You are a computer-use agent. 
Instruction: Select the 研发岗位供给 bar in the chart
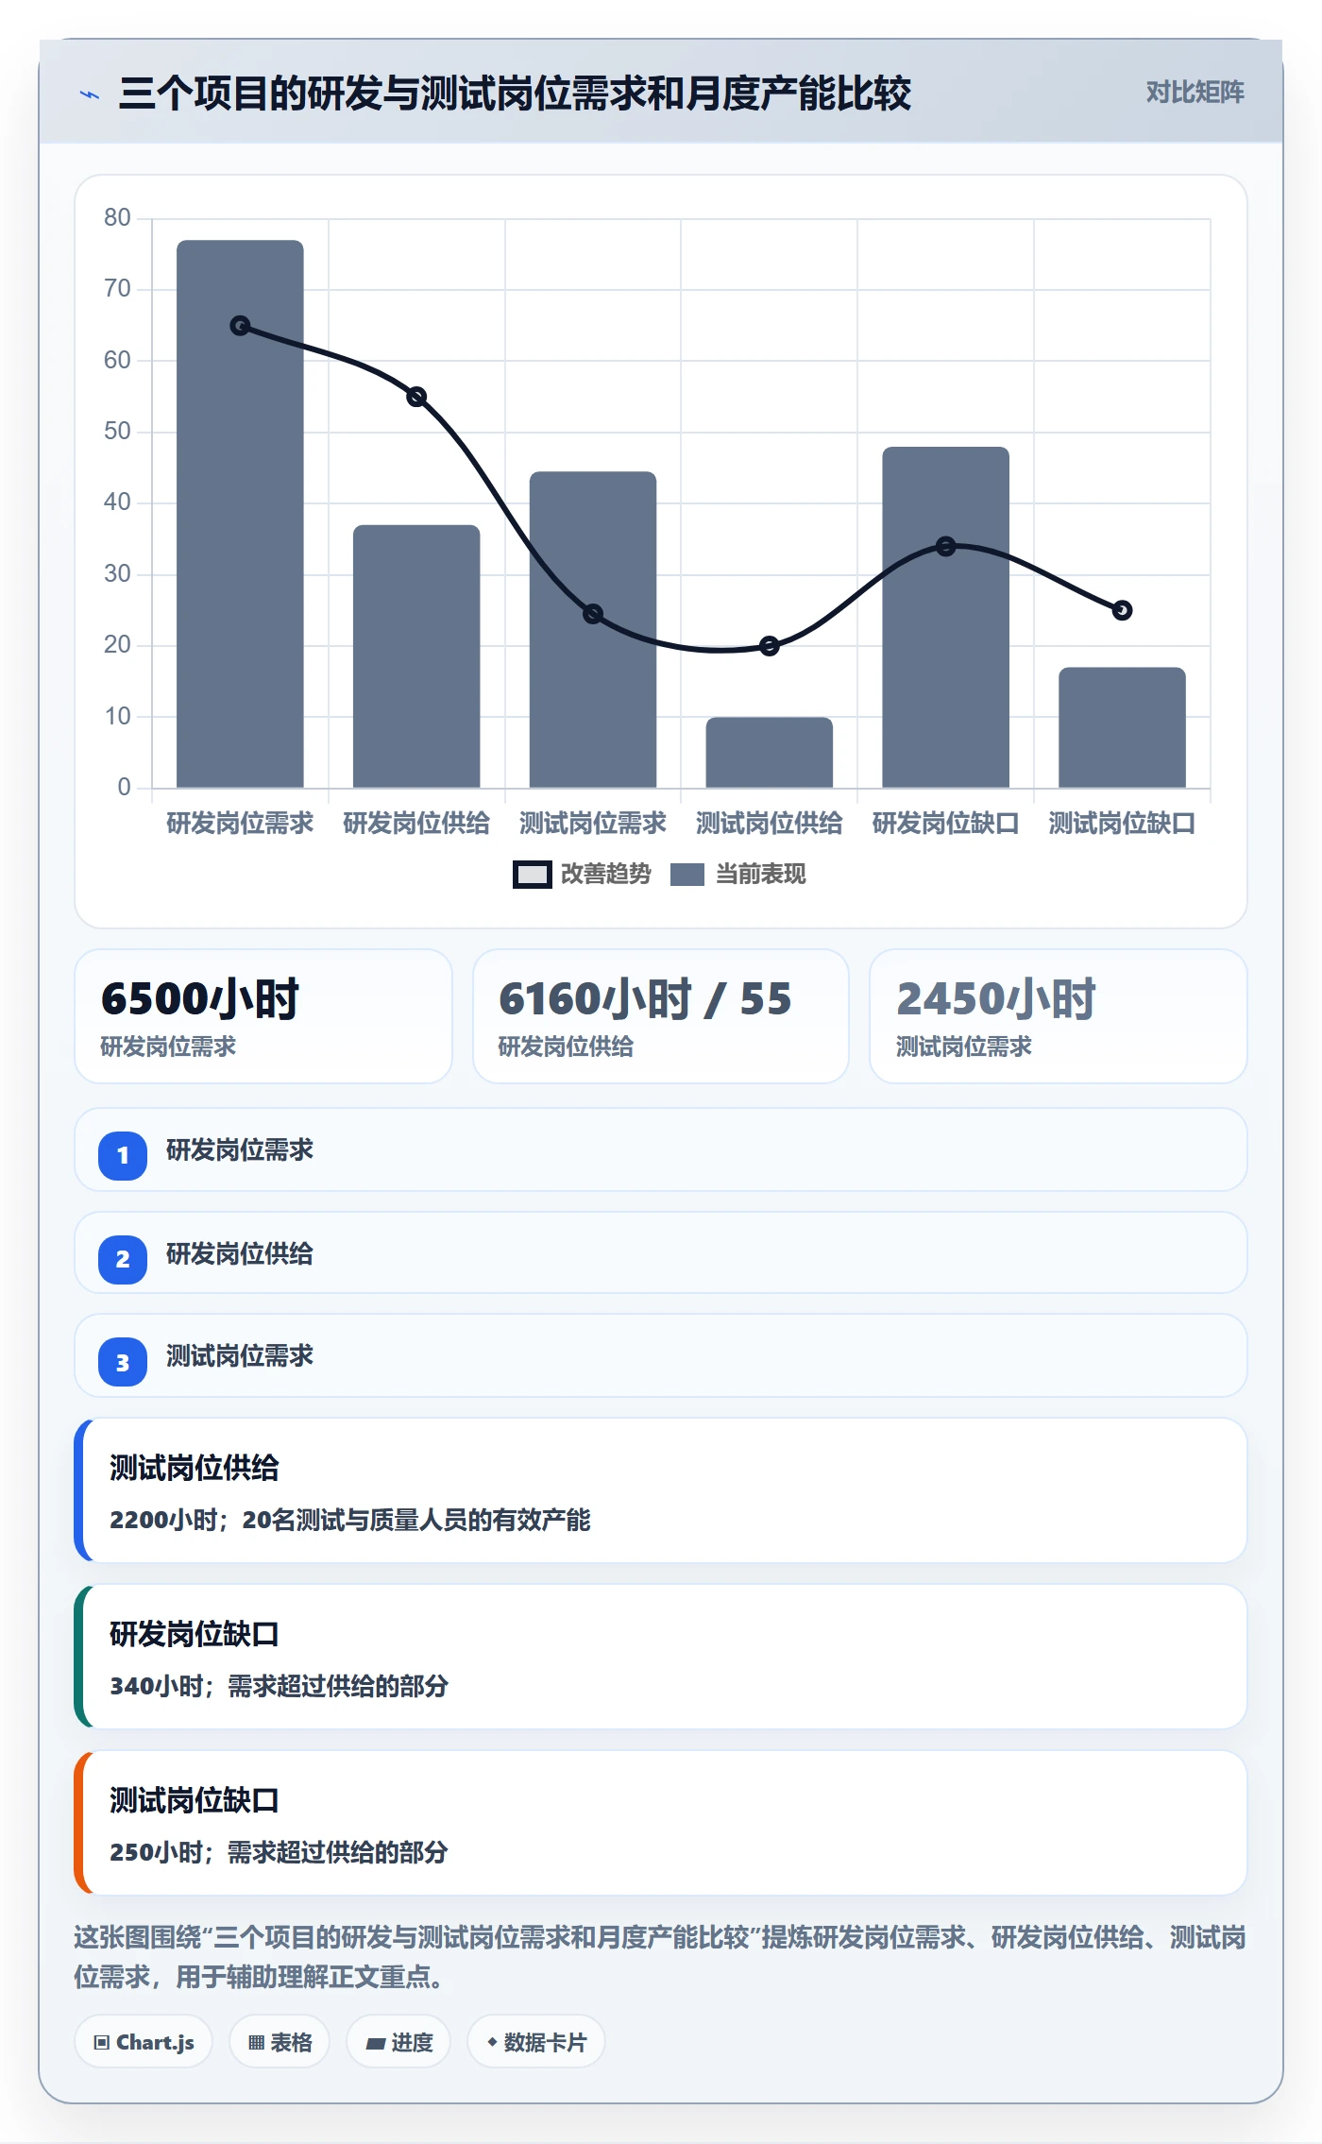[x=416, y=656]
